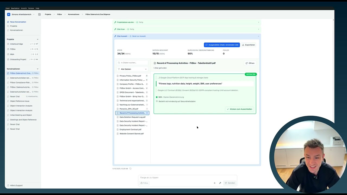The height and width of the screenshot is (195, 347).
Task: Collapse the Projekte section chevron
Action: pos(38,39)
